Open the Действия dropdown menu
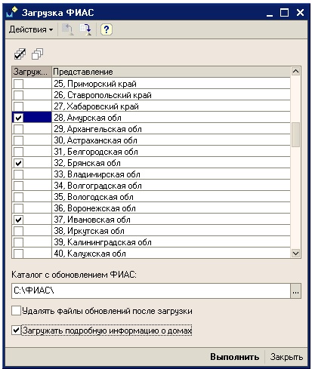 31,29
